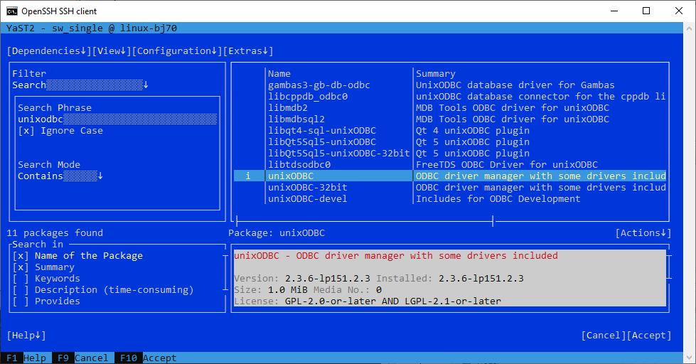
Task: Click 'FreeTDS ODBC Driver for unixODBC' summary
Action: tap(506, 165)
